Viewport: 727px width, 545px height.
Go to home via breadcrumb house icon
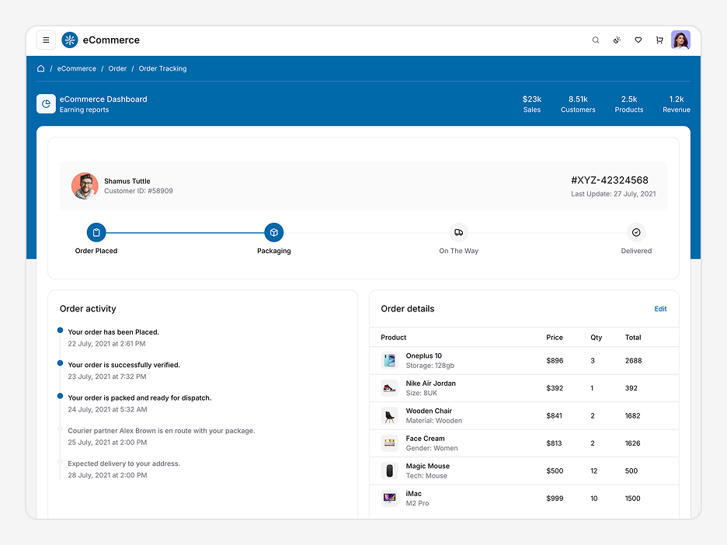click(41, 68)
